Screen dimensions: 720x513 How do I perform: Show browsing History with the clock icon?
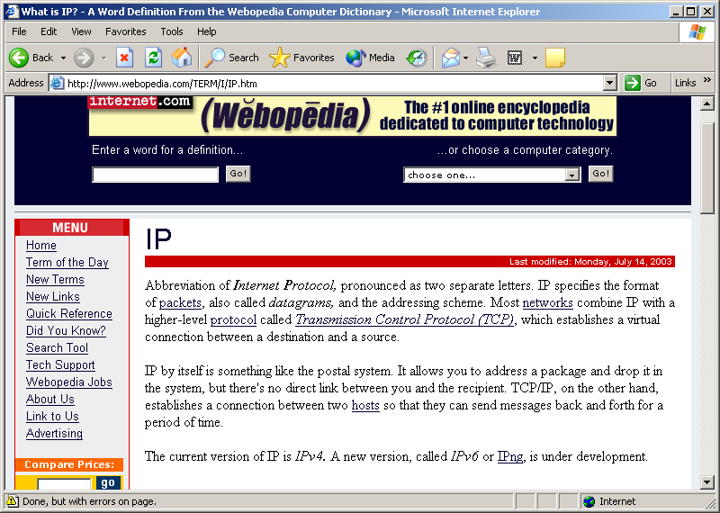click(x=417, y=58)
